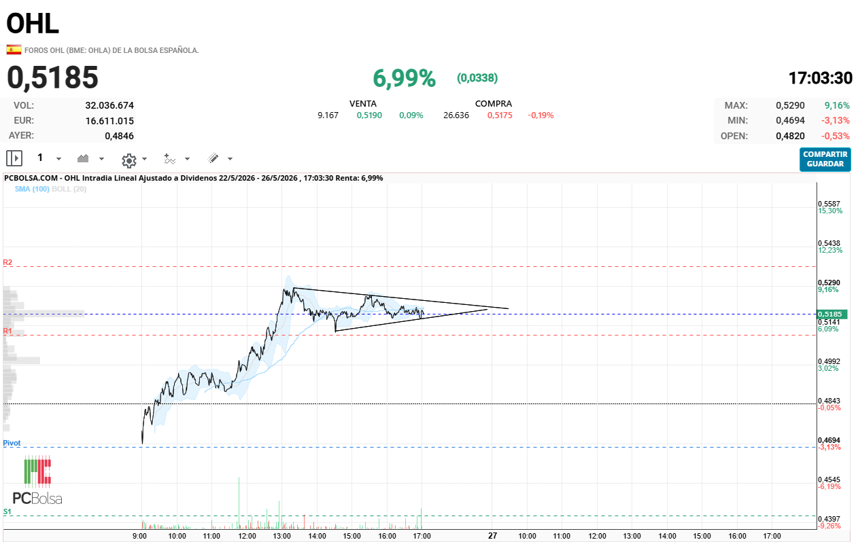Open the add-indicator studies dropdown
Image resolution: width=858 pixels, height=542 pixels.
177,159
